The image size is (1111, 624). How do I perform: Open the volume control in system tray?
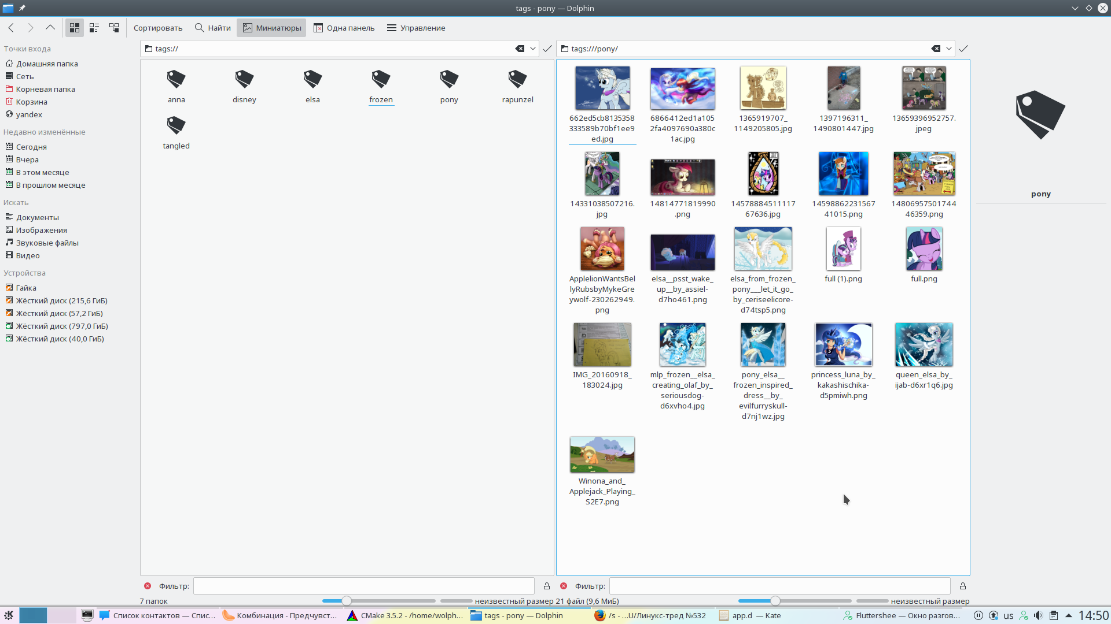point(1039,615)
